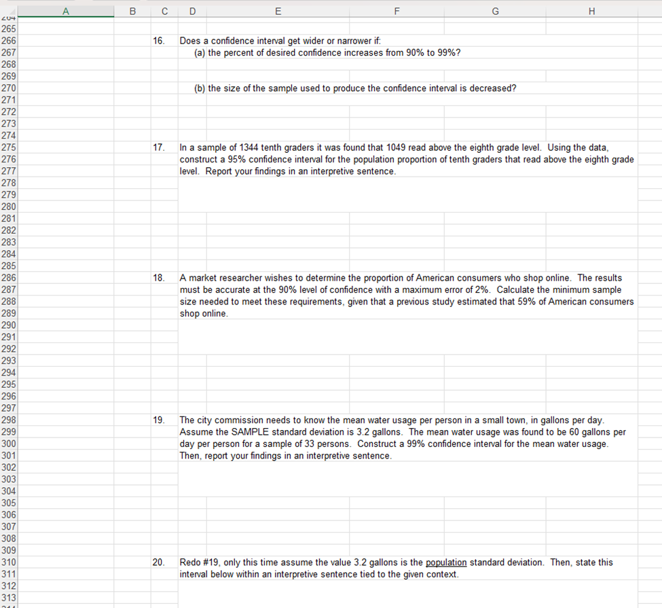Viewport: 662px width, 608px height.
Task: Select the column E header
Action: (278, 11)
